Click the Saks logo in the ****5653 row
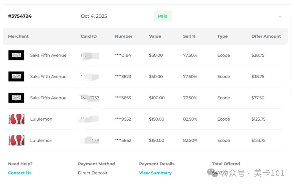294x185 pixels. 16,98
